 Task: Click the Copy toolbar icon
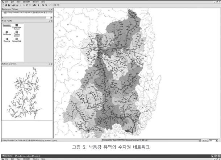pyautogui.click(x=24, y=5)
